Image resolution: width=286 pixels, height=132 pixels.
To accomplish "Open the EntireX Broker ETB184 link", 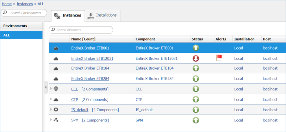I will coord(90,68).
